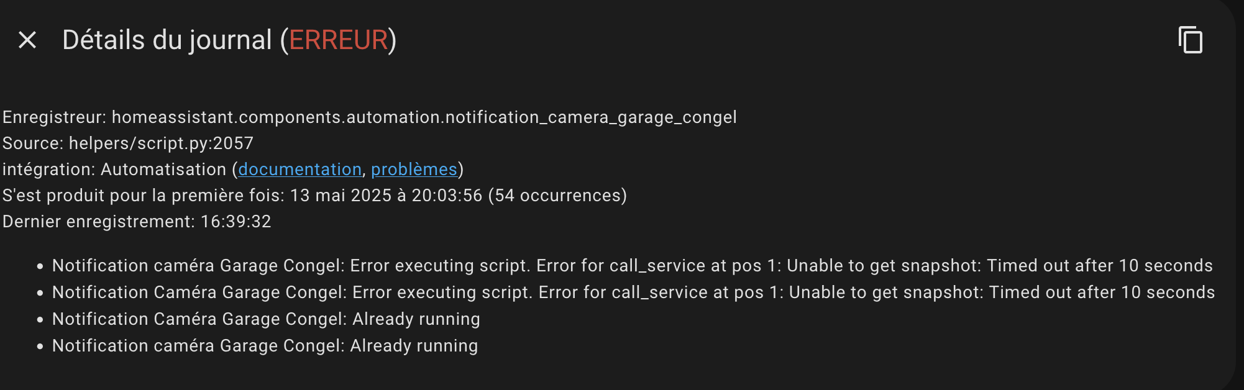Close the Détails du journal dialog

point(27,40)
